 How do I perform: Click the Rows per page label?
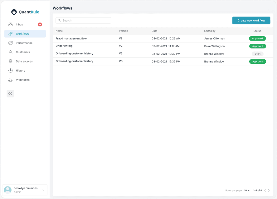pyautogui.click(x=234, y=190)
